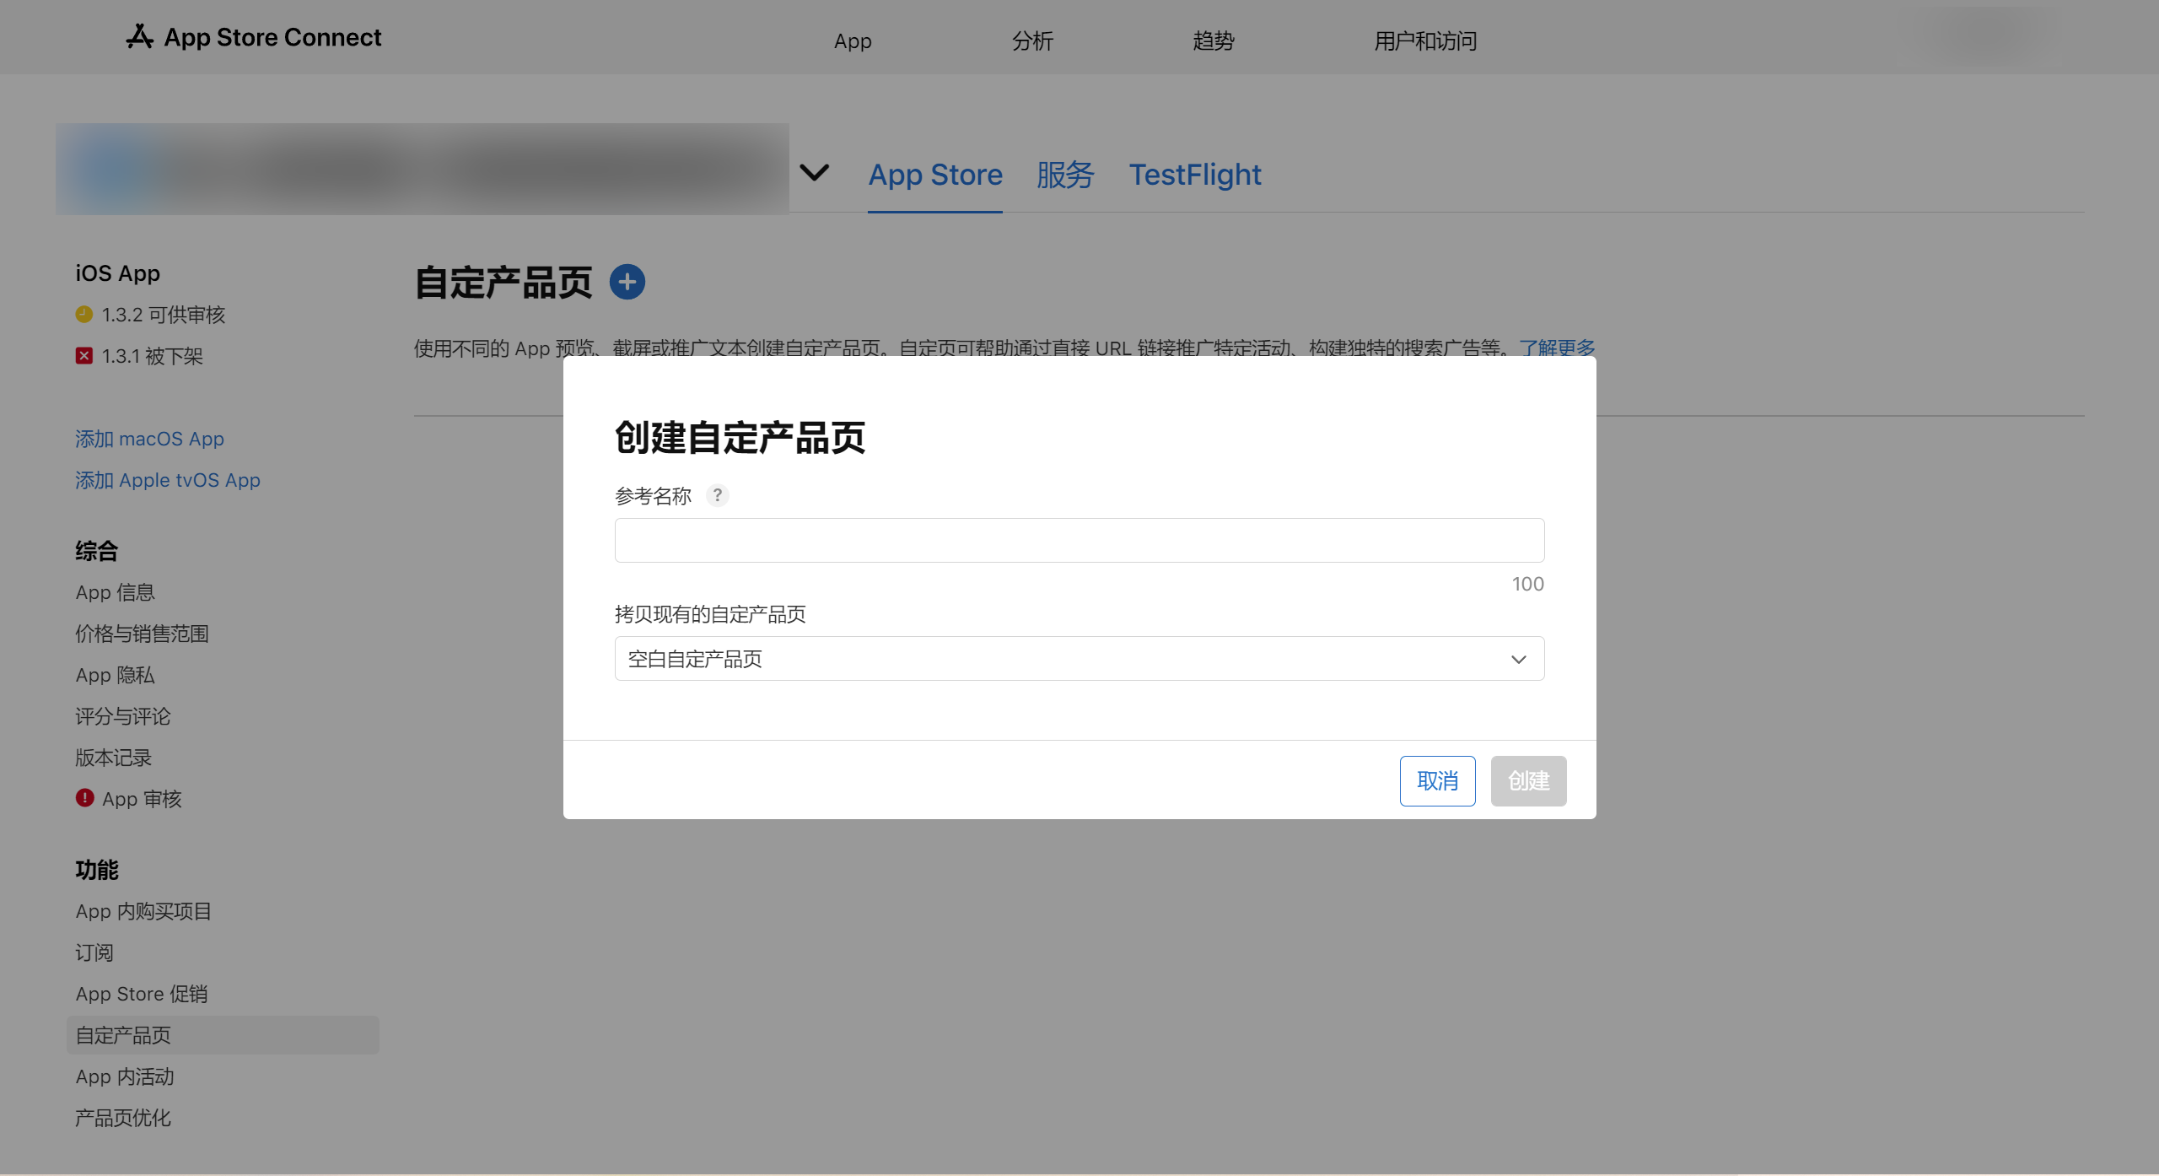This screenshot has height=1176, width=2159.
Task: Click the App Store Connect logo
Action: pos(254,37)
